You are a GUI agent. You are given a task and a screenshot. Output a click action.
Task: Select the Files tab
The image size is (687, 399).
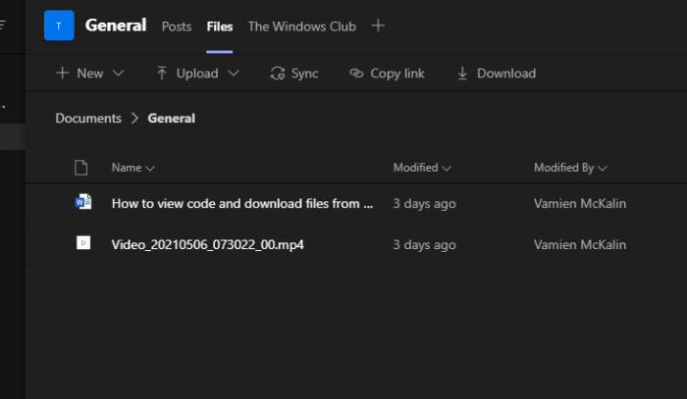[x=220, y=26]
